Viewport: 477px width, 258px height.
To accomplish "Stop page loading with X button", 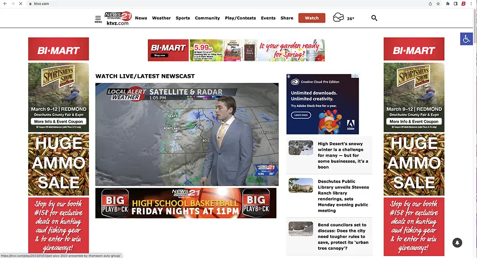I will pyautogui.click(x=21, y=3).
